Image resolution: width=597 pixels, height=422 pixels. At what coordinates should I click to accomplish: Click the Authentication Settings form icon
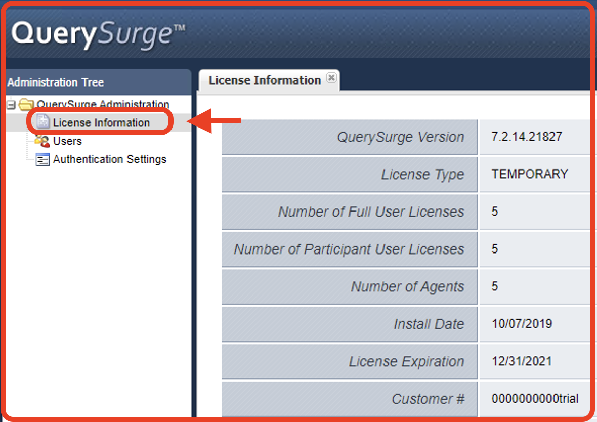point(42,159)
